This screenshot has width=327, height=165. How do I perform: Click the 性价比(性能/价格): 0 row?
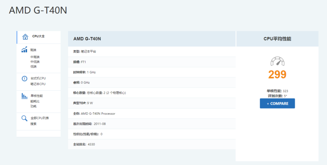tap(152, 134)
